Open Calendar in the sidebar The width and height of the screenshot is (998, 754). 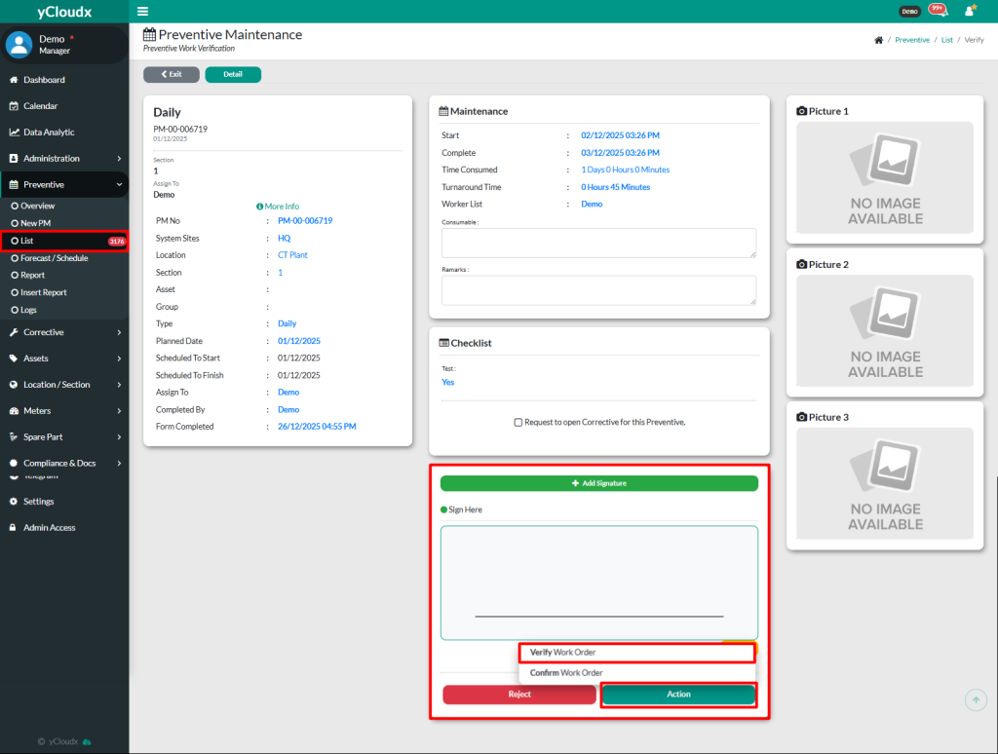40,106
